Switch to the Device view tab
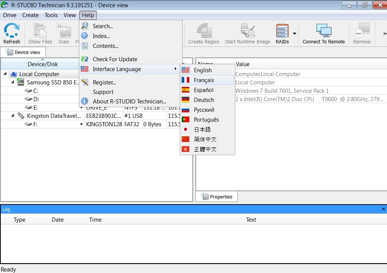This screenshot has width=387, height=273. tap(23, 52)
